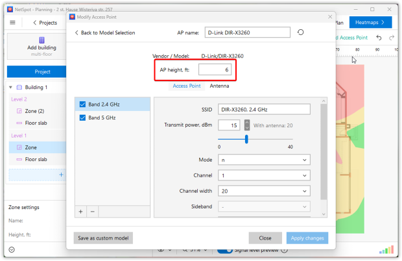Click Add building multi-floor button
This screenshot has height=261, width=402.
(x=41, y=47)
